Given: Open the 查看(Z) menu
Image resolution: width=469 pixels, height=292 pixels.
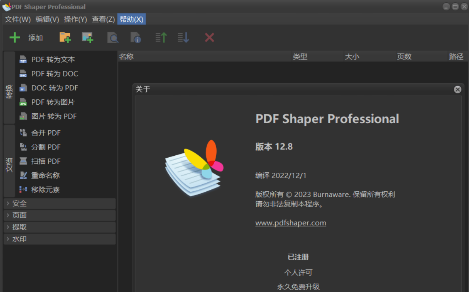Looking at the screenshot, I should [x=103, y=19].
